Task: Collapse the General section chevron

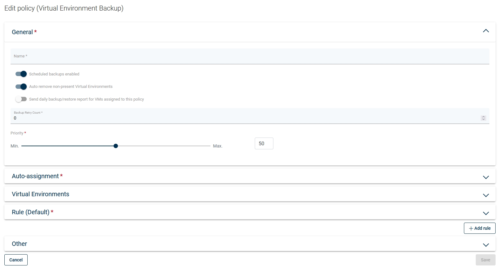Action: click(486, 31)
